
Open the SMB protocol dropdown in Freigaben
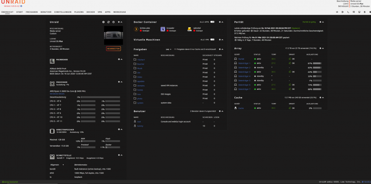click(x=168, y=49)
